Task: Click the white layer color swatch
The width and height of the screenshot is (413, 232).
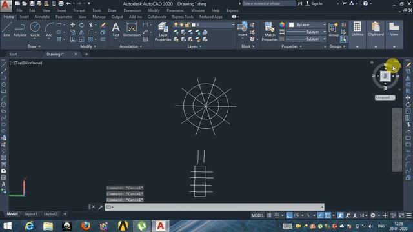Action: click(x=194, y=24)
